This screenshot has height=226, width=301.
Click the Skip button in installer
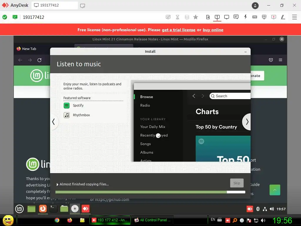tap(237, 183)
